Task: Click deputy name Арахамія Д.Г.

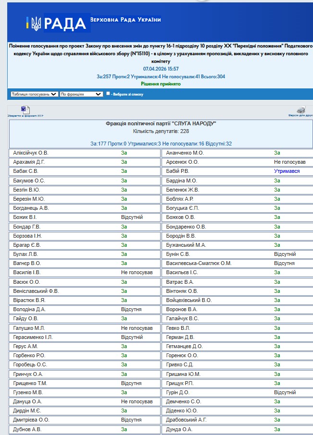Action: [x=29, y=162]
